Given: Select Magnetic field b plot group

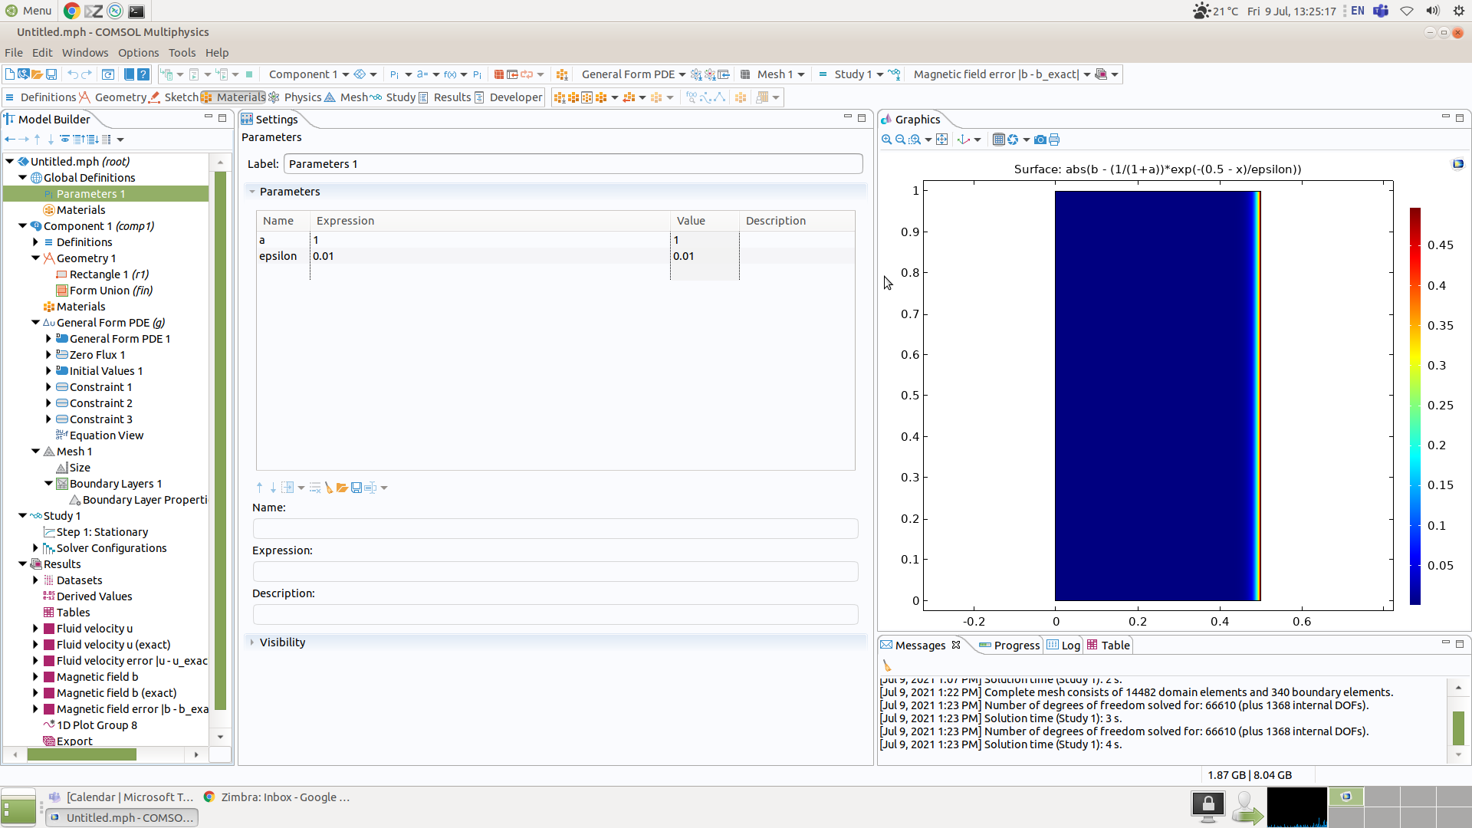Looking at the screenshot, I should pyautogui.click(x=97, y=677).
